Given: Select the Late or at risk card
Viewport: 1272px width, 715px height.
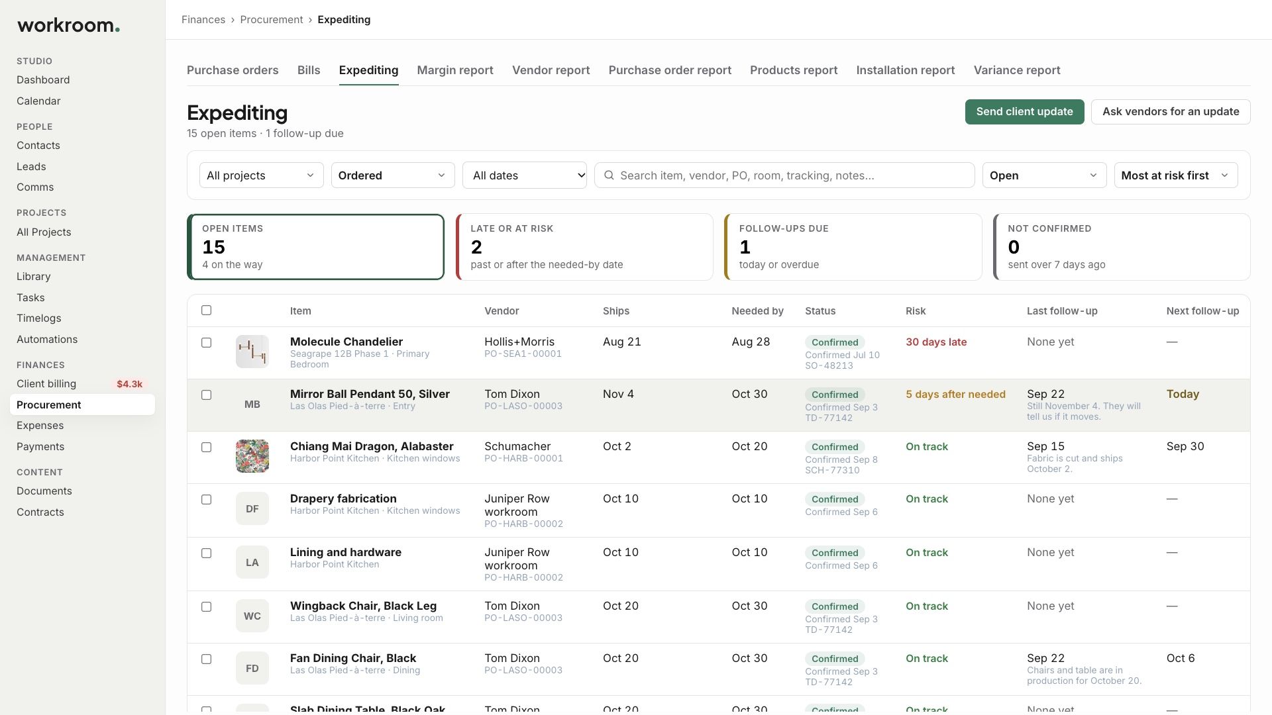Looking at the screenshot, I should pyautogui.click(x=584, y=247).
